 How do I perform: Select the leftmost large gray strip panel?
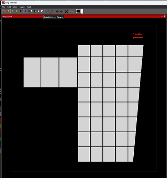coord(32,72)
